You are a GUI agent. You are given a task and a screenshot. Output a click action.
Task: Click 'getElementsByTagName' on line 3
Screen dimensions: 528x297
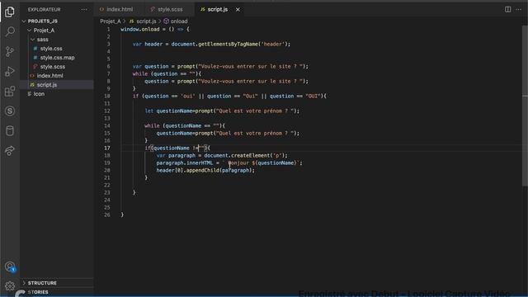click(x=228, y=44)
